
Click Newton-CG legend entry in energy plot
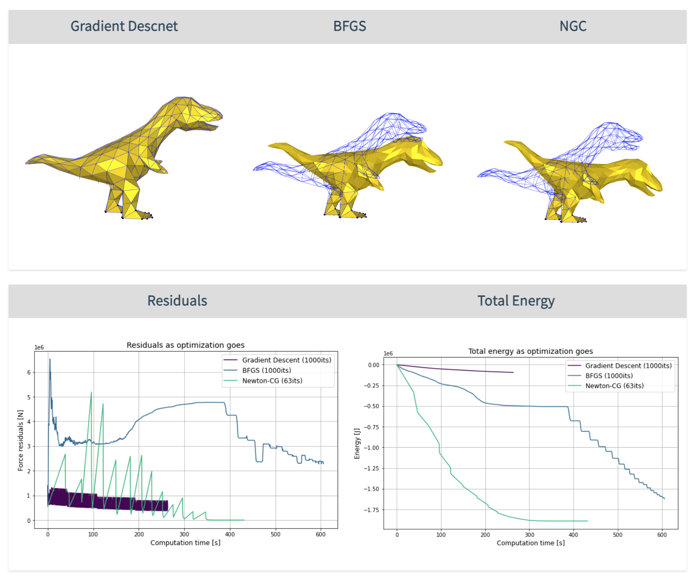(614, 386)
